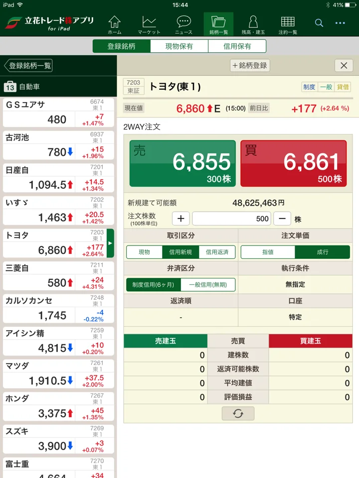Select the ＧＳユアサ stock row
Screen dimensions: 359x478
(x=58, y=113)
